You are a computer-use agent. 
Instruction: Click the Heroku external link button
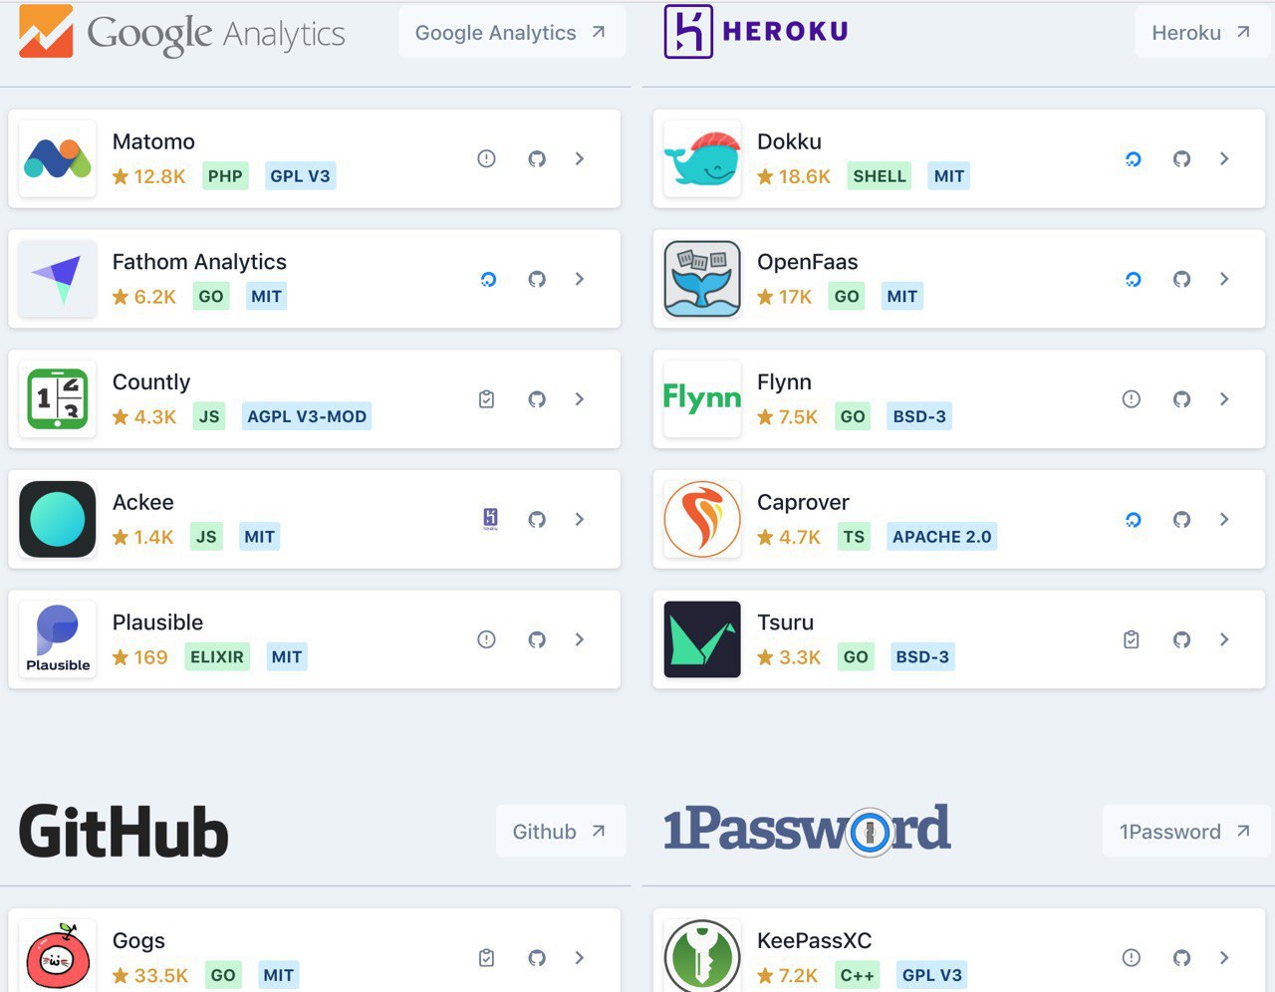tap(1200, 33)
